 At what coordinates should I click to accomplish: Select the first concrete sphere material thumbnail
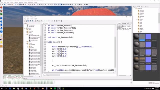coord(136,36)
